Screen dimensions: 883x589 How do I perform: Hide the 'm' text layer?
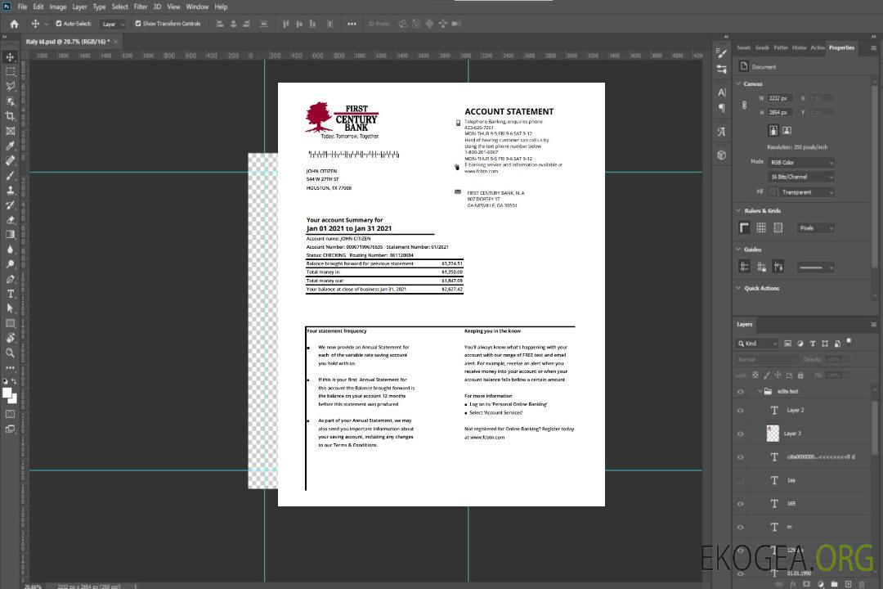pyautogui.click(x=741, y=528)
